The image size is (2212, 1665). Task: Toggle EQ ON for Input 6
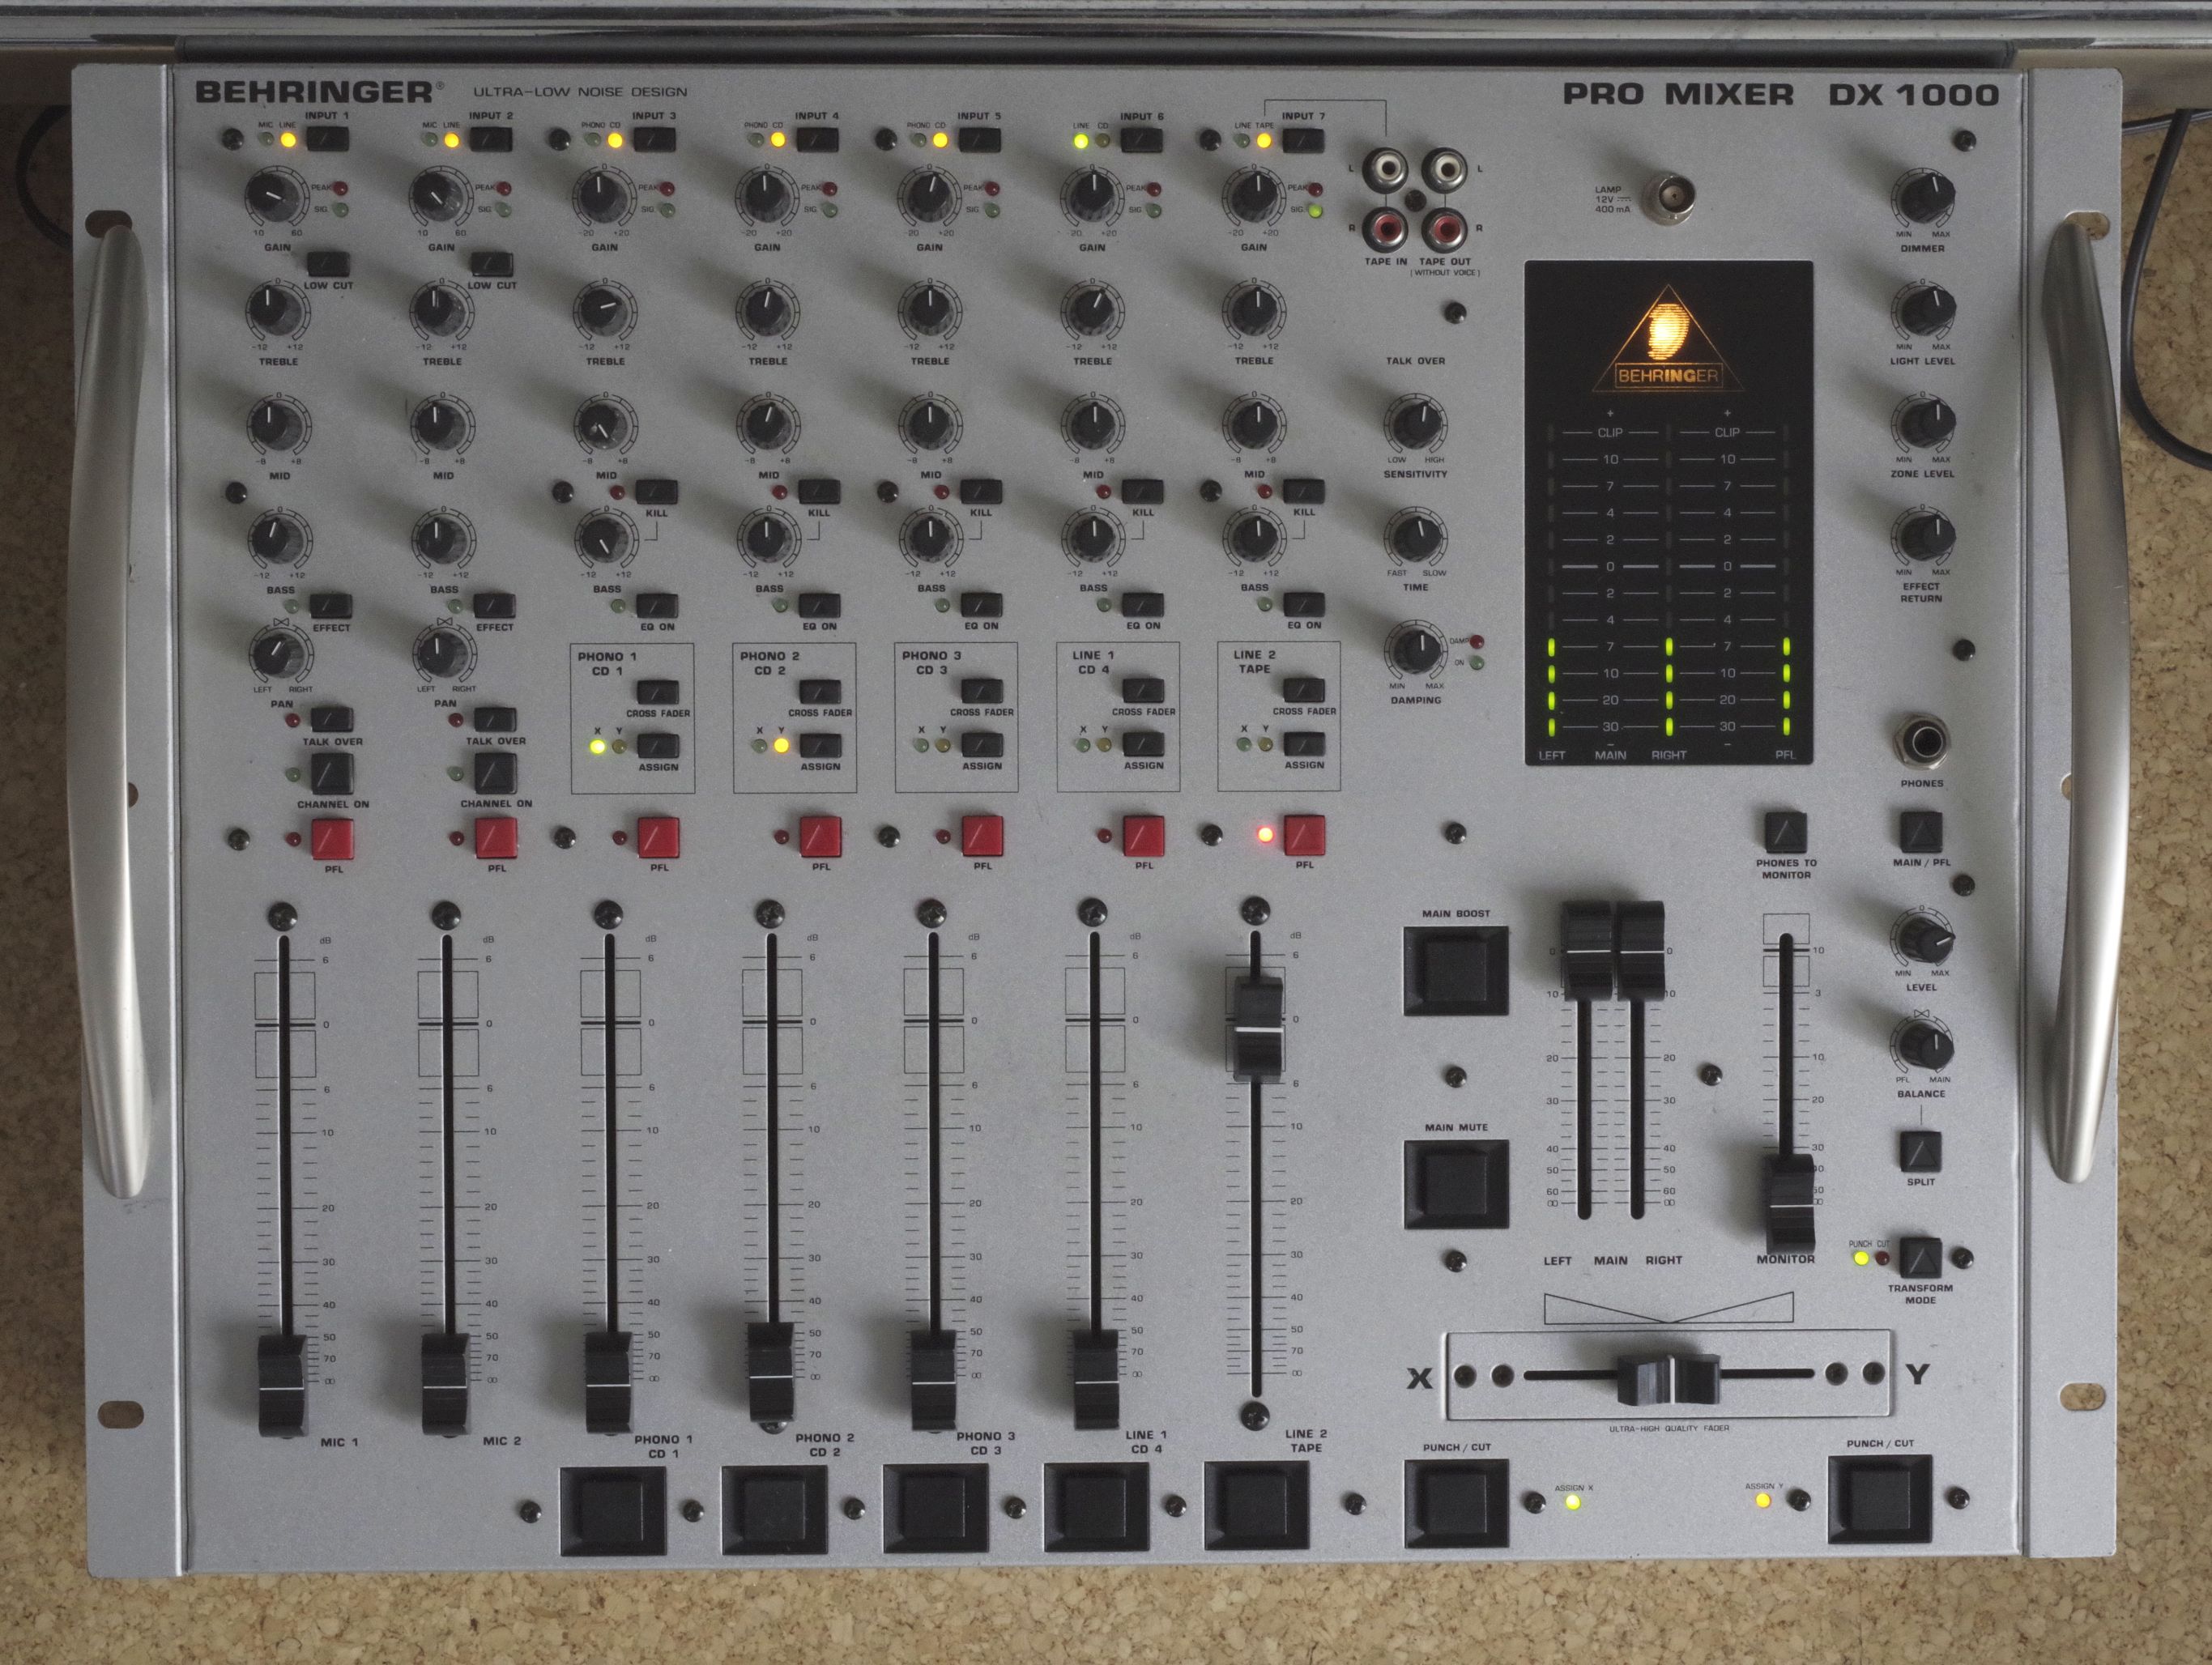[1143, 604]
